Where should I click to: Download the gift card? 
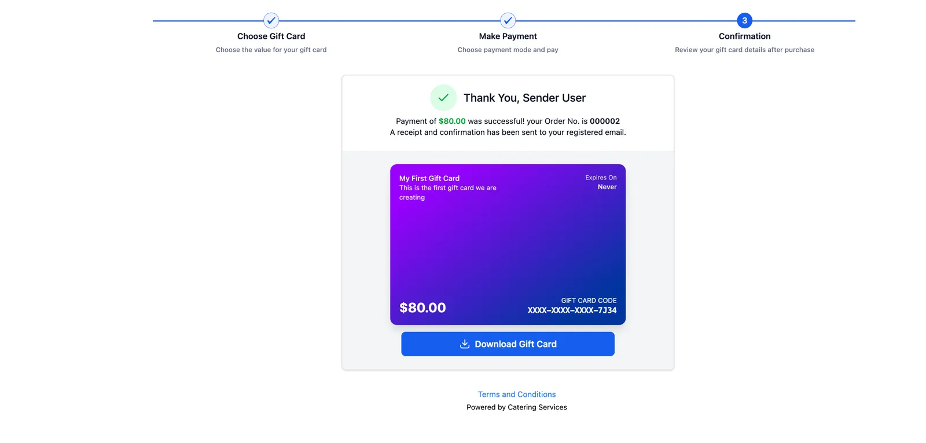tap(508, 344)
